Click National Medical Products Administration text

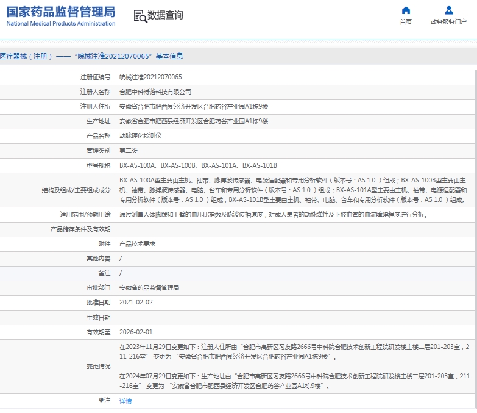(61, 23)
